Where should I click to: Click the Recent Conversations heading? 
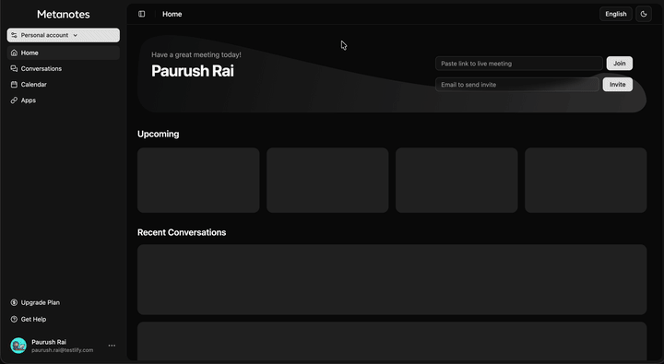[x=182, y=232]
